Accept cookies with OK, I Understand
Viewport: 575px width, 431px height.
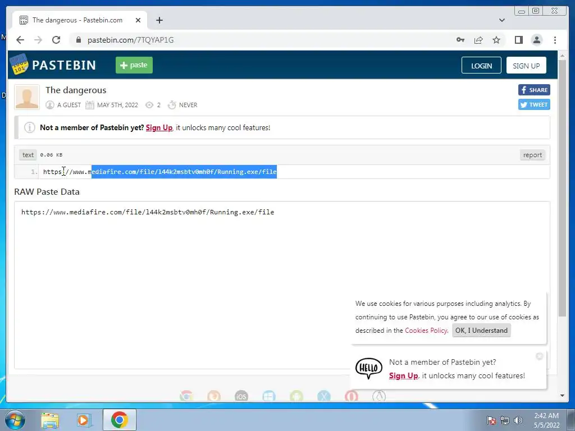pyautogui.click(x=481, y=330)
